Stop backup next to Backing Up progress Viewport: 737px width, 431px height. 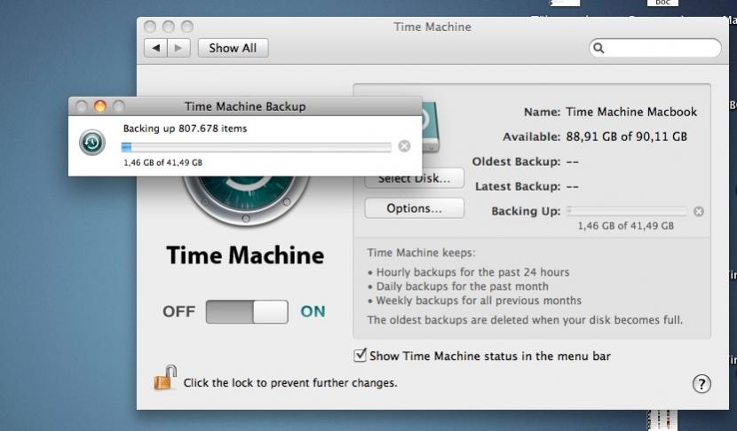[699, 212]
